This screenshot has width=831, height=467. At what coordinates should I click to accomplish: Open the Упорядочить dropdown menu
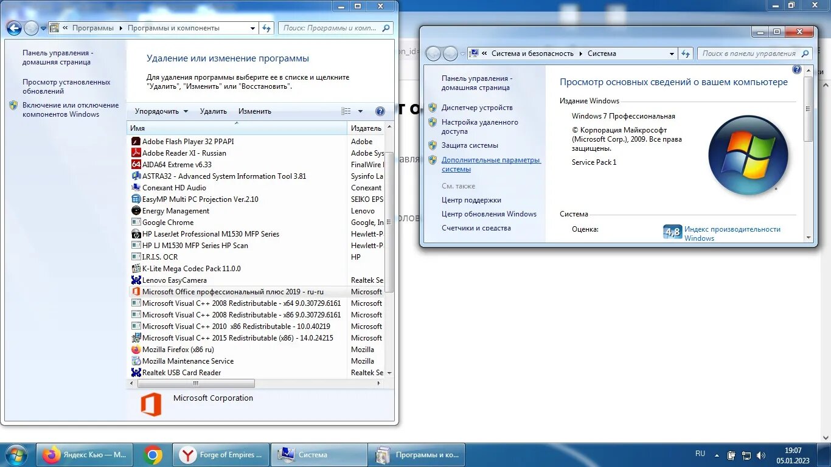(x=161, y=111)
